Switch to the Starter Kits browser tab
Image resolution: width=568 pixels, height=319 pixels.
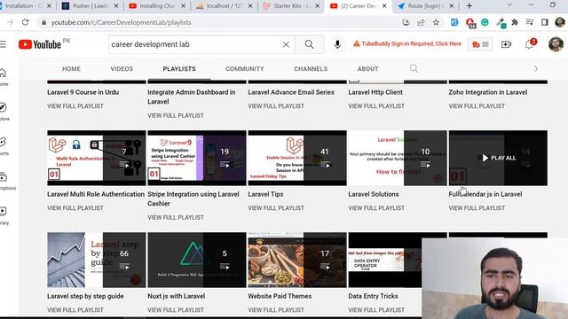click(x=291, y=6)
